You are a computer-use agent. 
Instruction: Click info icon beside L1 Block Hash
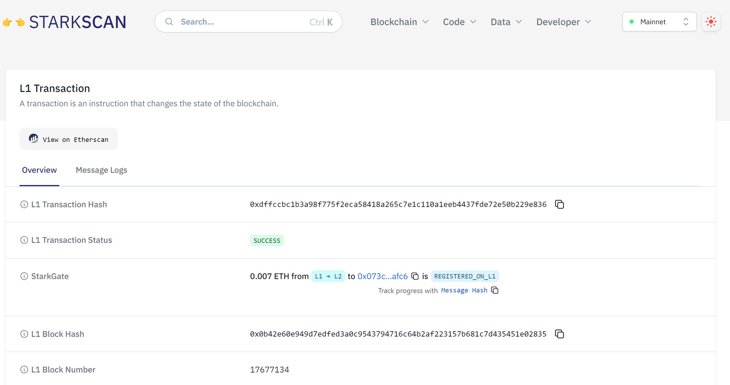pyautogui.click(x=24, y=334)
